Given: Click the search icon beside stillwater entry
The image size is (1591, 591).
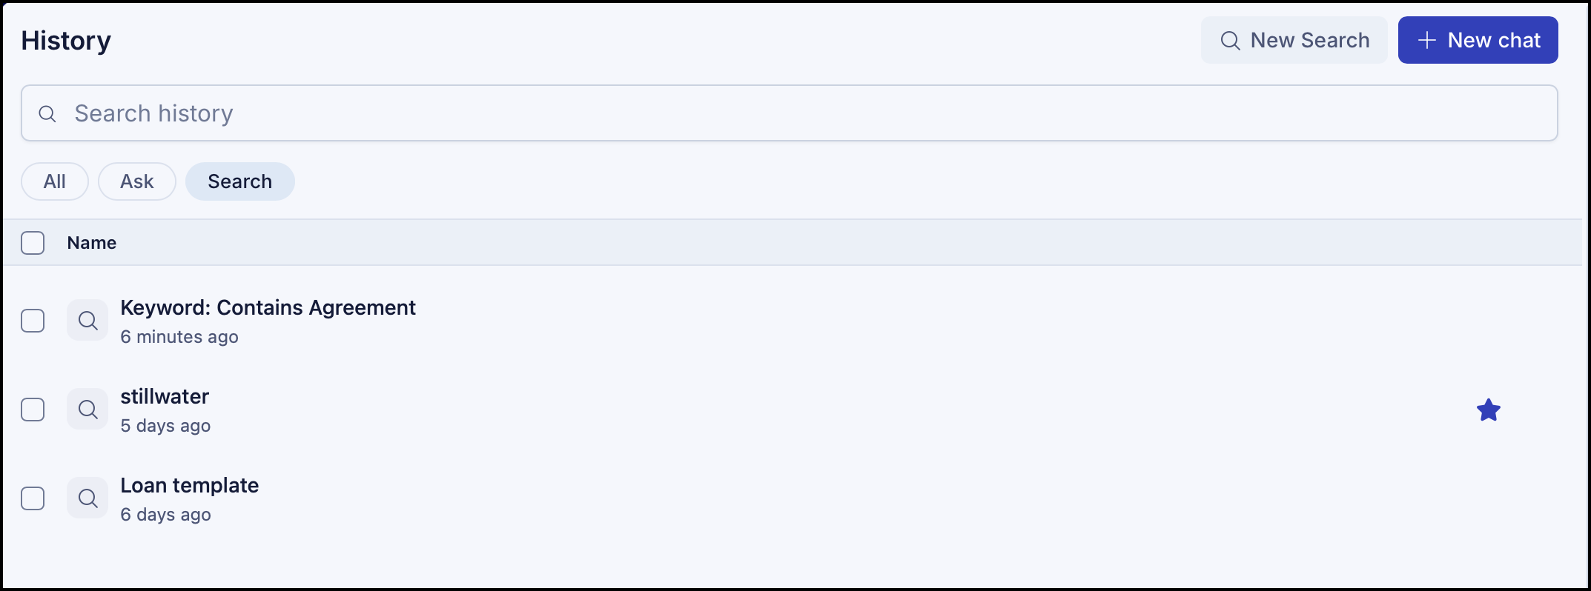Looking at the screenshot, I should coord(87,410).
